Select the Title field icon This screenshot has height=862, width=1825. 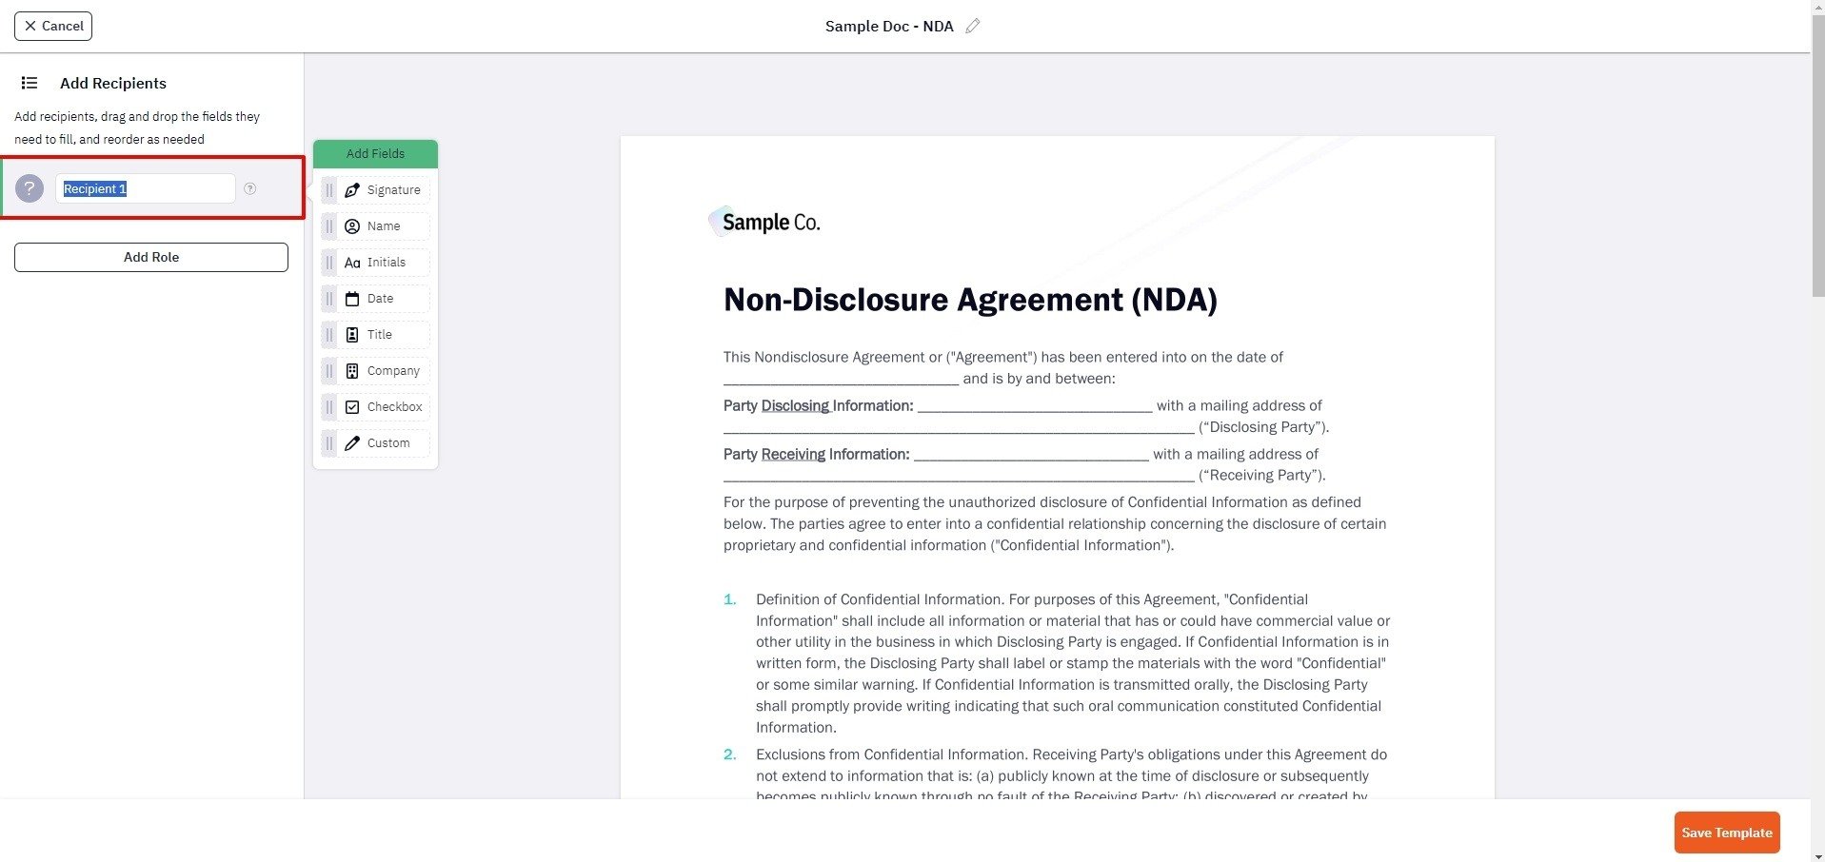351,334
